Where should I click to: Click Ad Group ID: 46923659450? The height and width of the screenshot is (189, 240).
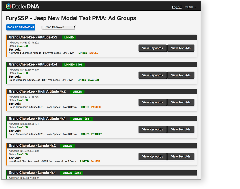pyautogui.click(x=24, y=151)
